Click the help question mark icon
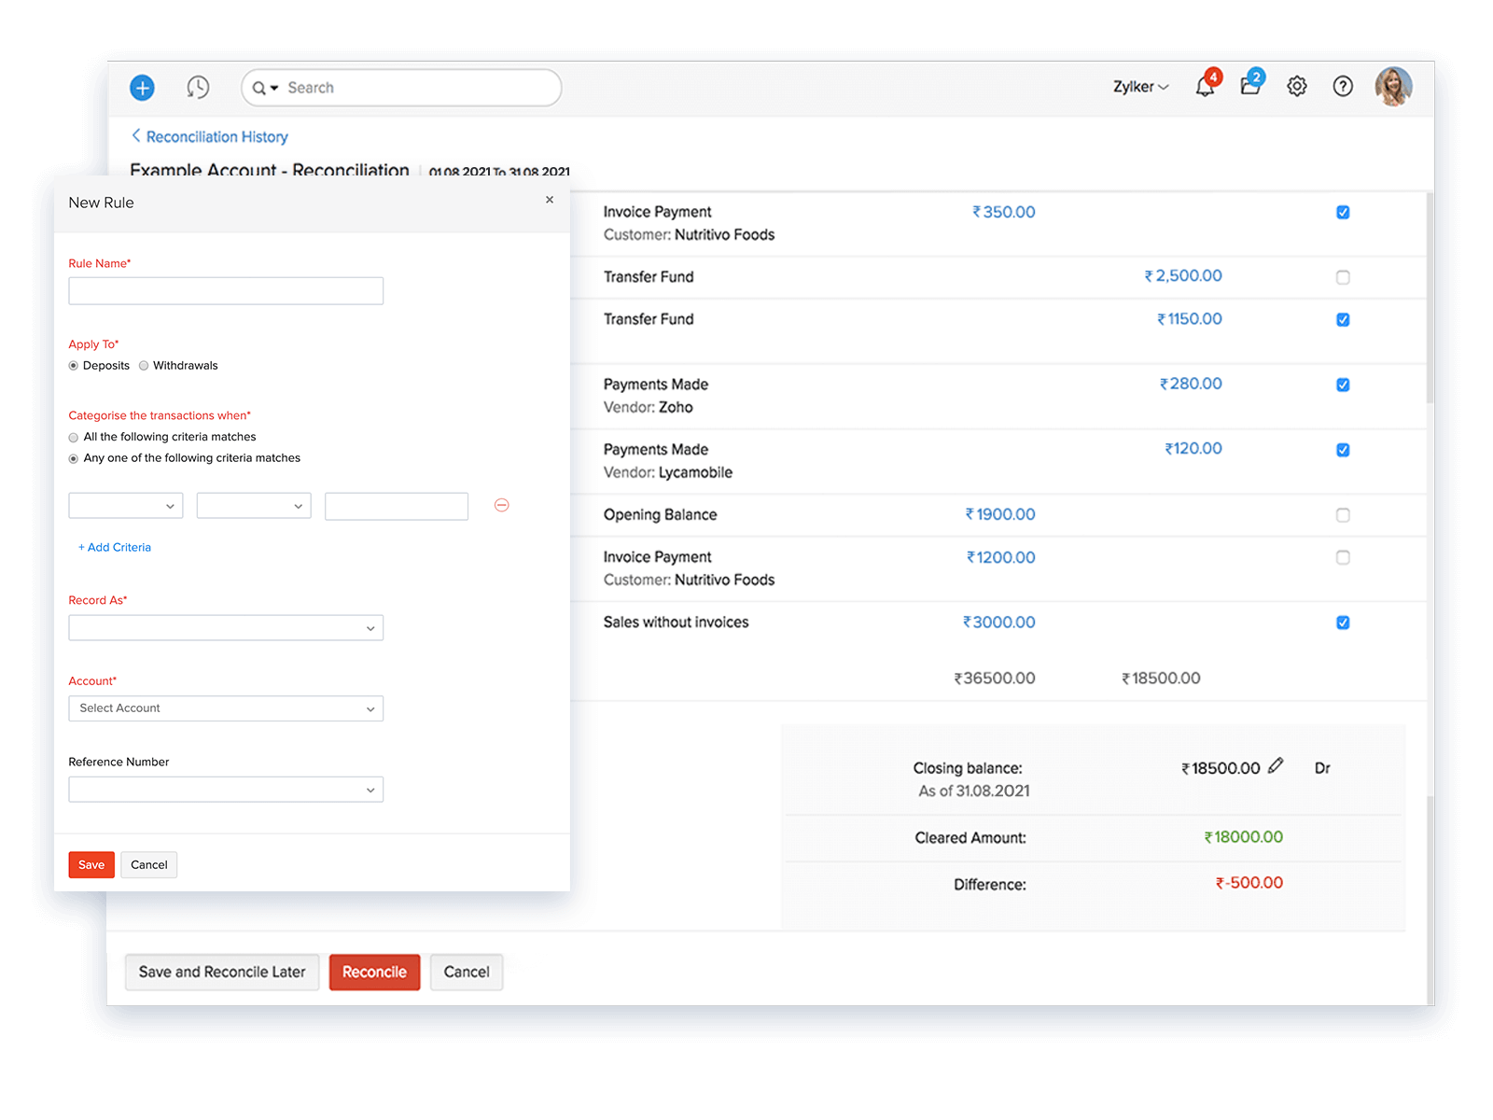 [x=1343, y=87]
